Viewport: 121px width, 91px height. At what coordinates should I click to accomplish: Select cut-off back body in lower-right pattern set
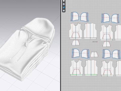pos(118,68)
